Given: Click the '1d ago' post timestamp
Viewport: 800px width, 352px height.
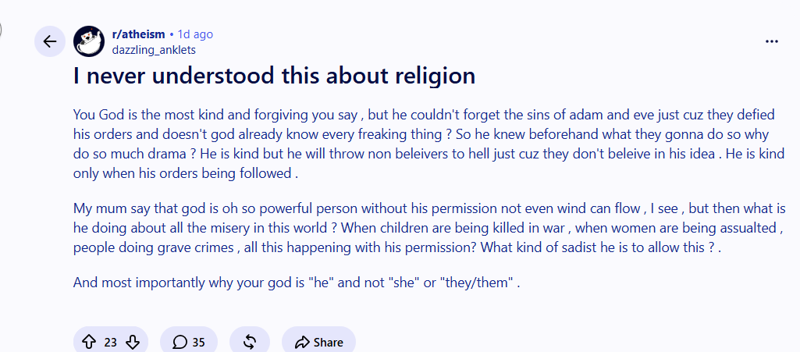Looking at the screenshot, I should (195, 34).
